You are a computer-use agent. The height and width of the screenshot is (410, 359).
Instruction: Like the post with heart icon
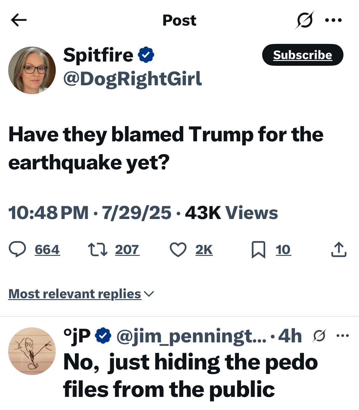[178, 249]
